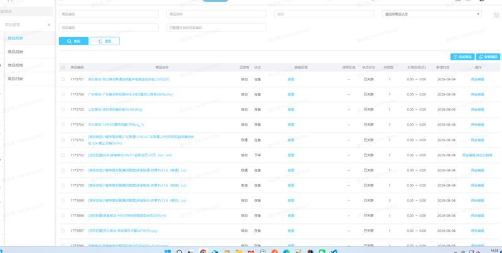The image size is (502, 253).
Task: Open product name link for 1775701
Action: pyautogui.click(x=137, y=170)
